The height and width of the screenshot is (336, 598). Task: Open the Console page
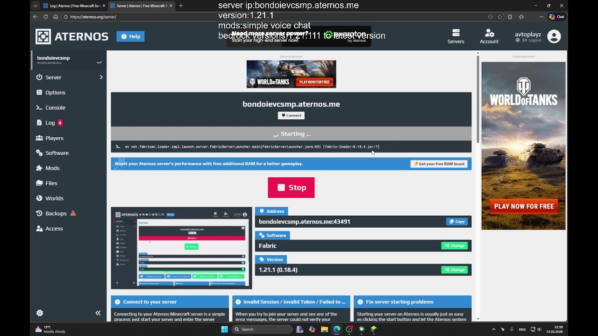tap(55, 108)
